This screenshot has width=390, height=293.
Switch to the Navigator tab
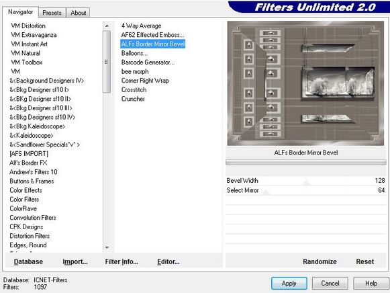click(x=20, y=12)
